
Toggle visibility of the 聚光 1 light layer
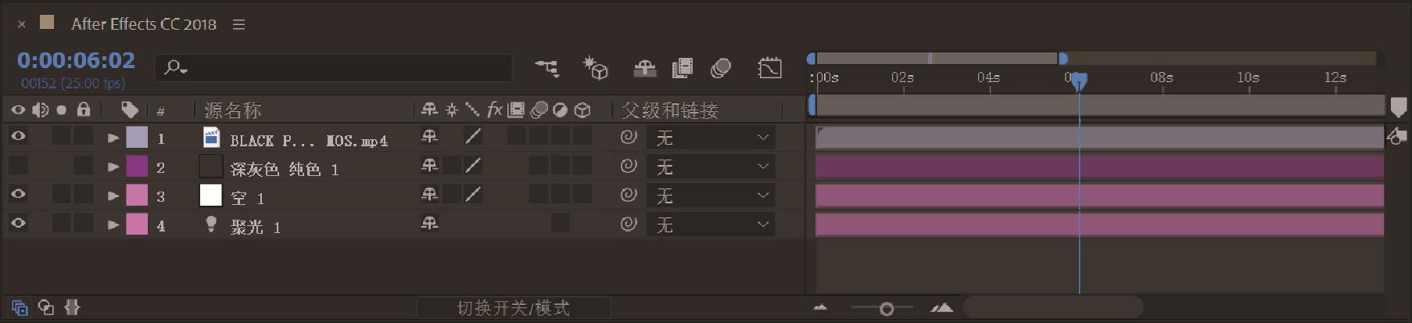[18, 224]
